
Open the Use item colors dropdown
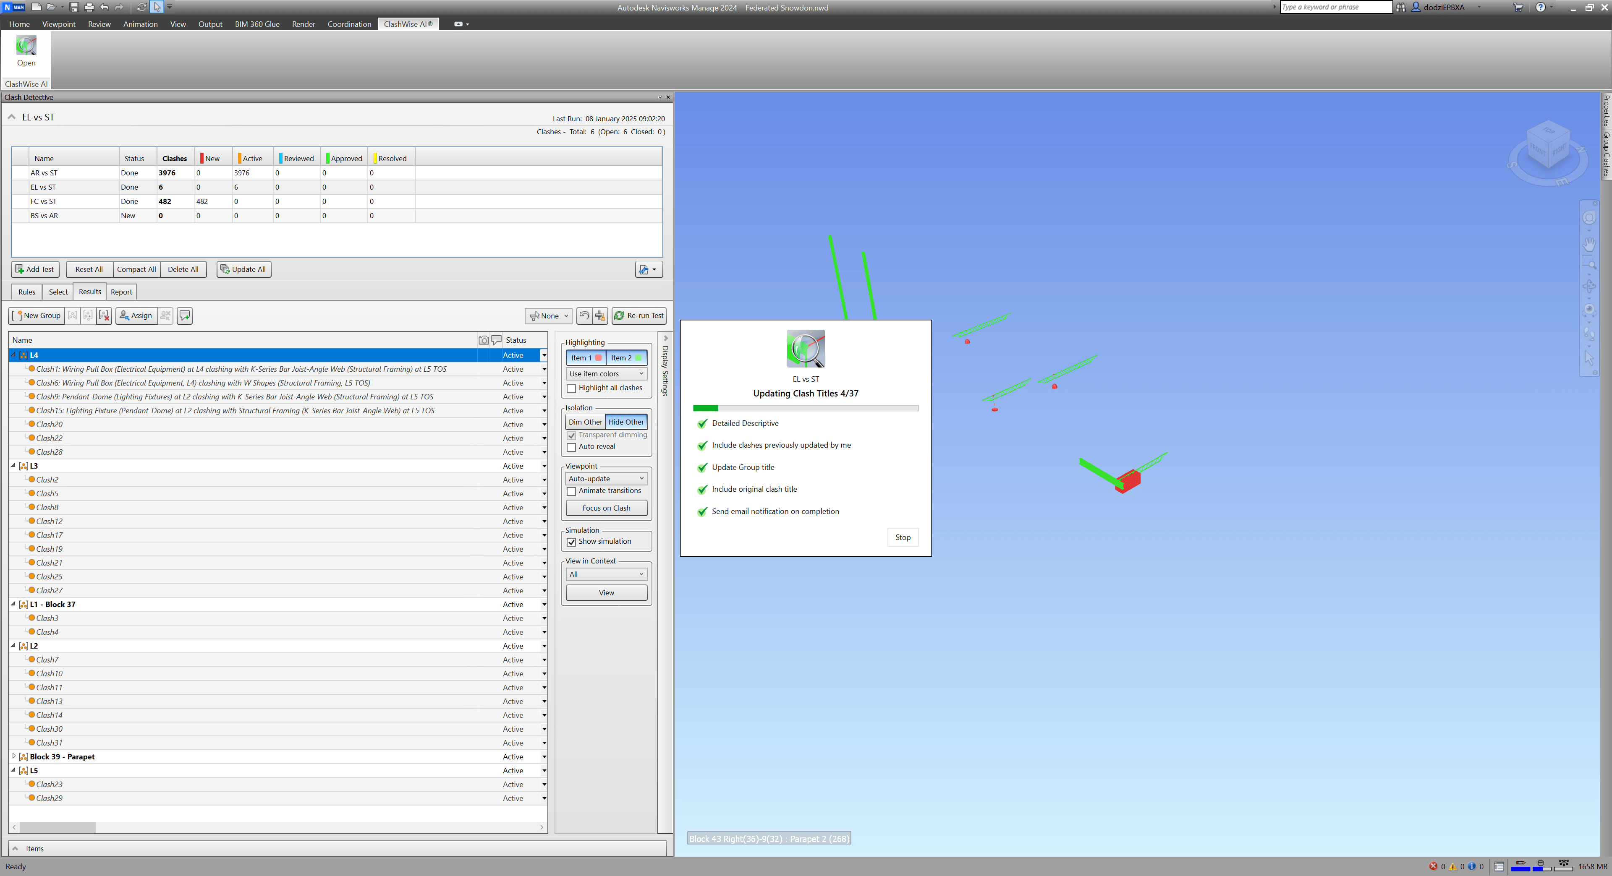pos(606,374)
